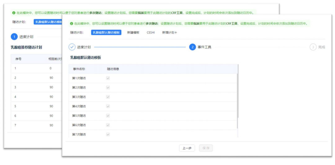
Task: Toggle 随访信息 checkbox for 第3次随访
Action: tap(108, 97)
